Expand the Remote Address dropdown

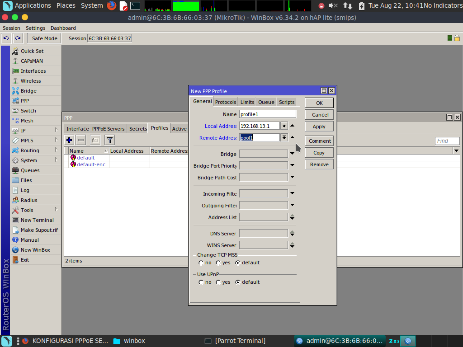pos(284,137)
